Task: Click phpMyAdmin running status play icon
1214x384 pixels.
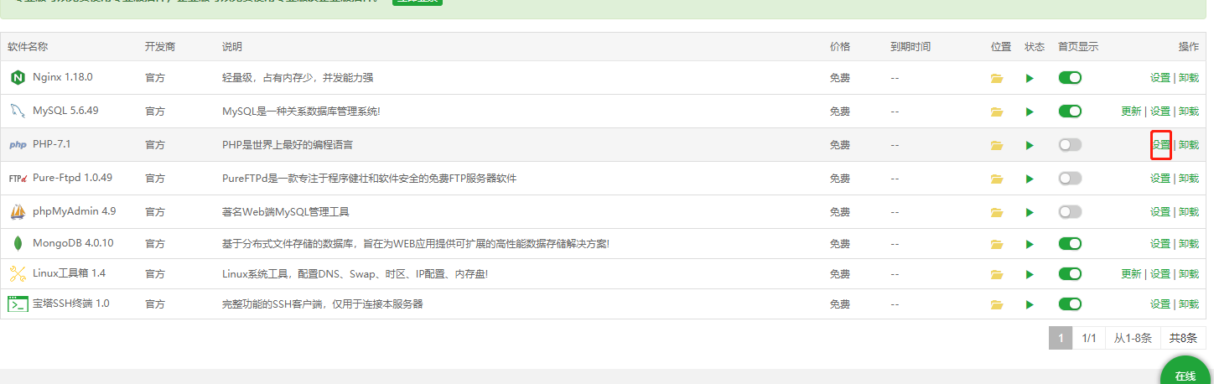Action: point(1030,213)
